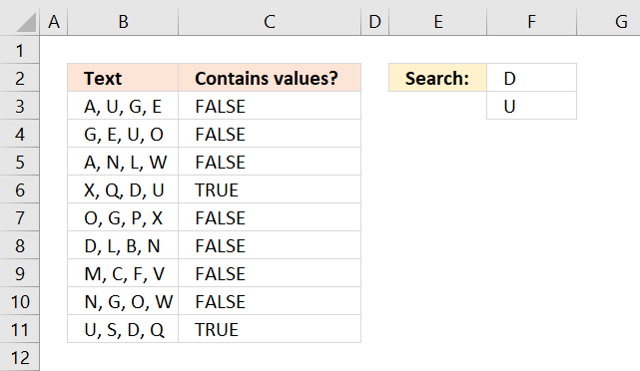Click FALSE result beside 'D, L, B, N'
This screenshot has height=371, width=640.
(x=270, y=245)
